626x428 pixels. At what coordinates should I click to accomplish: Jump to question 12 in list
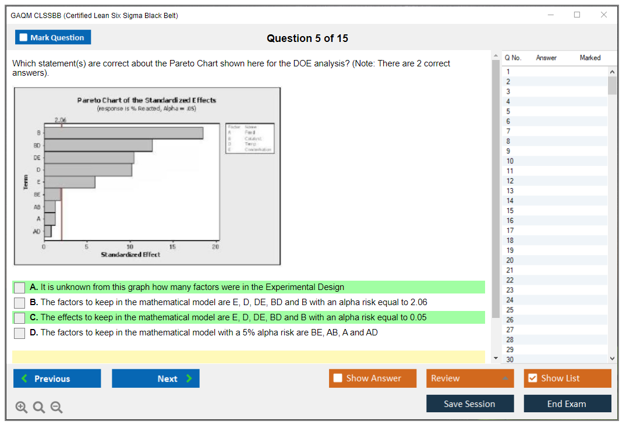510,181
